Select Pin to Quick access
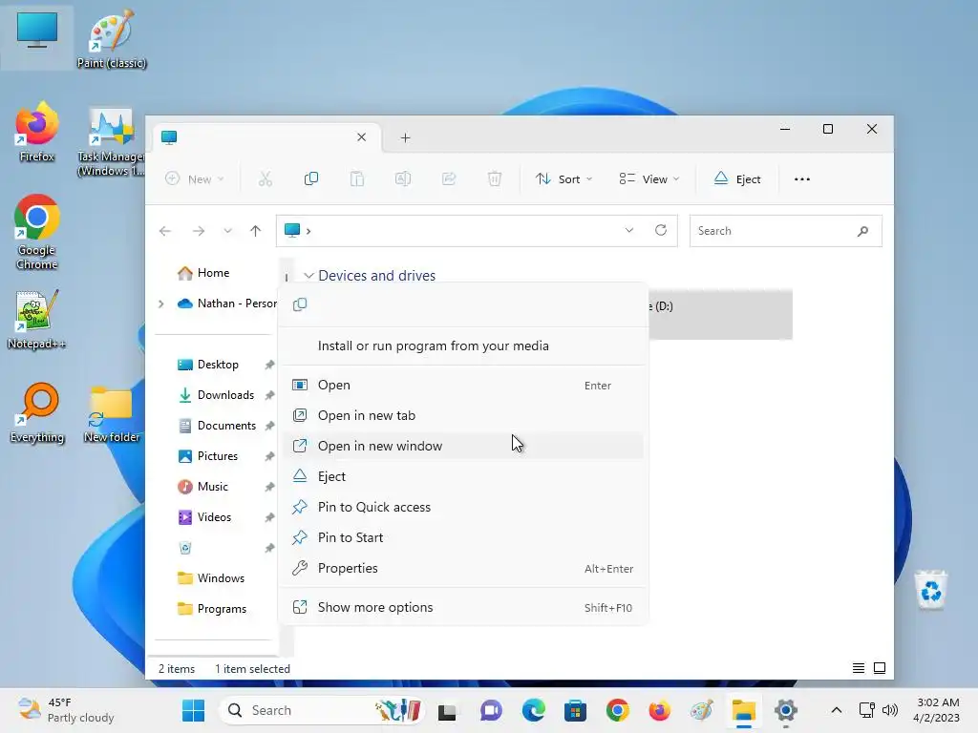The width and height of the screenshot is (978, 733). pyautogui.click(x=463, y=508)
